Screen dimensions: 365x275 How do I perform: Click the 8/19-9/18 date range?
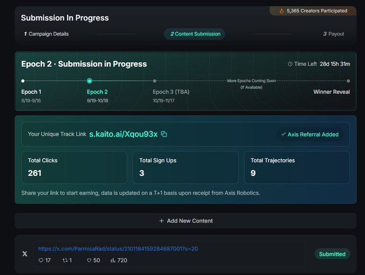point(31,101)
